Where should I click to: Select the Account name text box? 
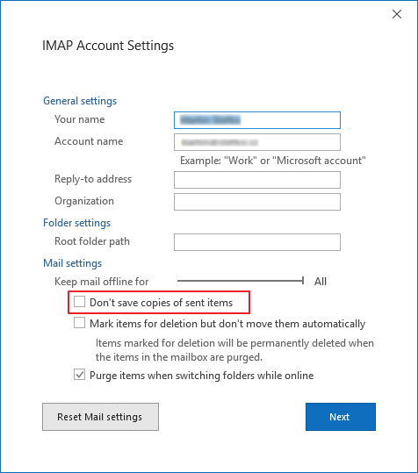[x=257, y=142]
